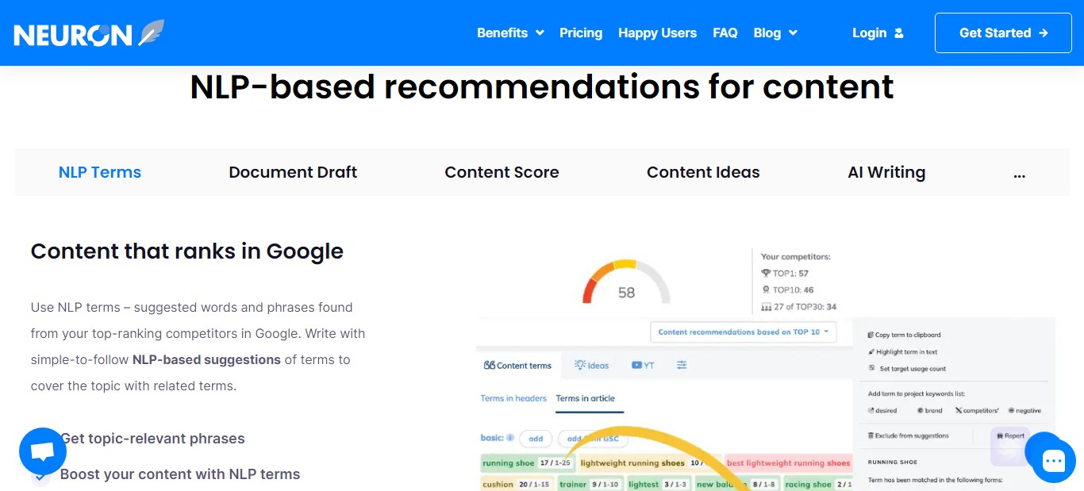Image resolution: width=1084 pixels, height=491 pixels.
Task: Click the Login link
Action: click(878, 33)
